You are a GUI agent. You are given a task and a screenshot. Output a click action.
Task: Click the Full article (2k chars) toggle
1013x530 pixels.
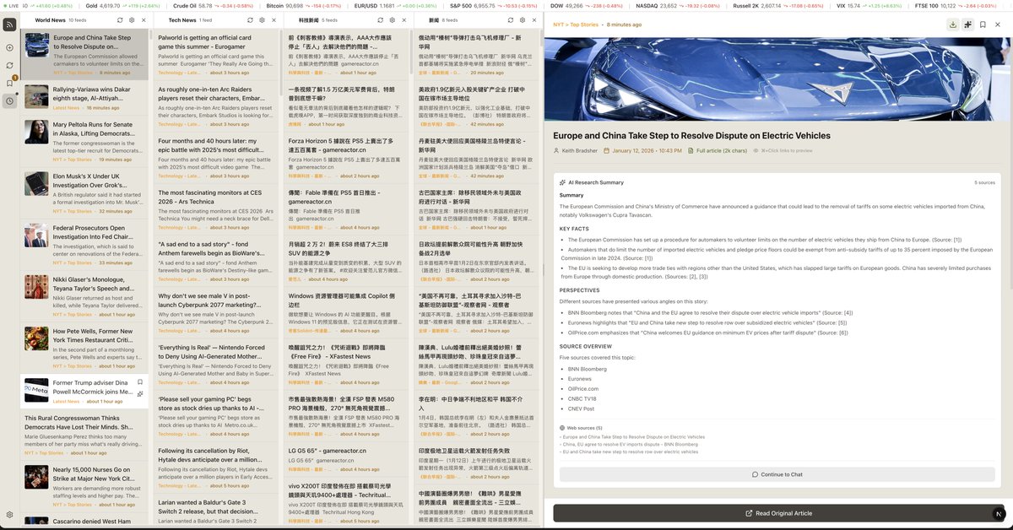pyautogui.click(x=718, y=150)
